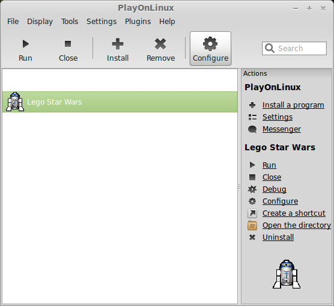This screenshot has height=306, width=334.
Task: Click the Close link under Lego Star Wars
Action: tap(272, 177)
